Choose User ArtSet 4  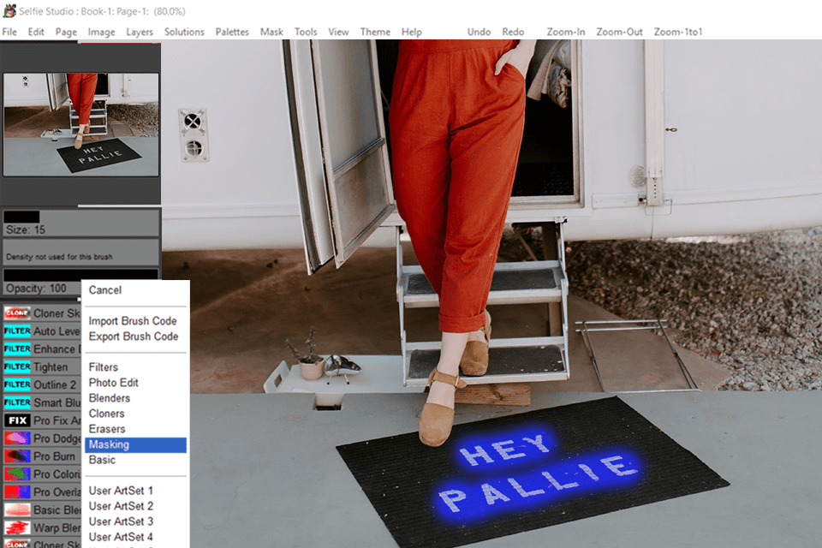point(121,537)
